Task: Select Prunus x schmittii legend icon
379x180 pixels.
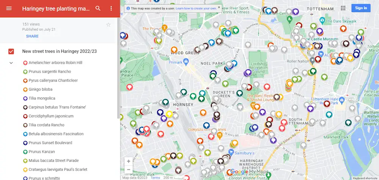Action: tap(25, 178)
